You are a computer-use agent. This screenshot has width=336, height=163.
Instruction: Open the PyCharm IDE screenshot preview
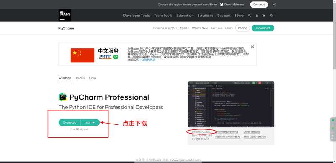click(x=231, y=104)
